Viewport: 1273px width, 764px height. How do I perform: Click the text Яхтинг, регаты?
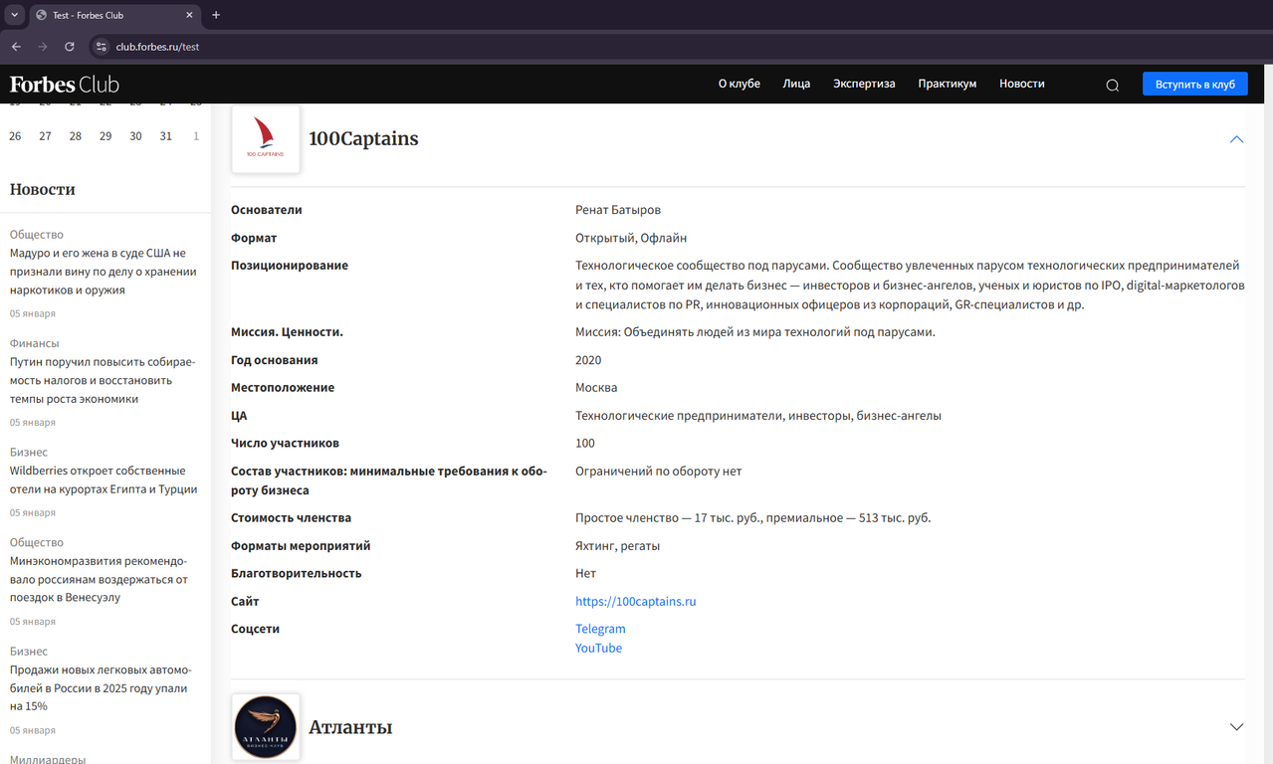617,546
